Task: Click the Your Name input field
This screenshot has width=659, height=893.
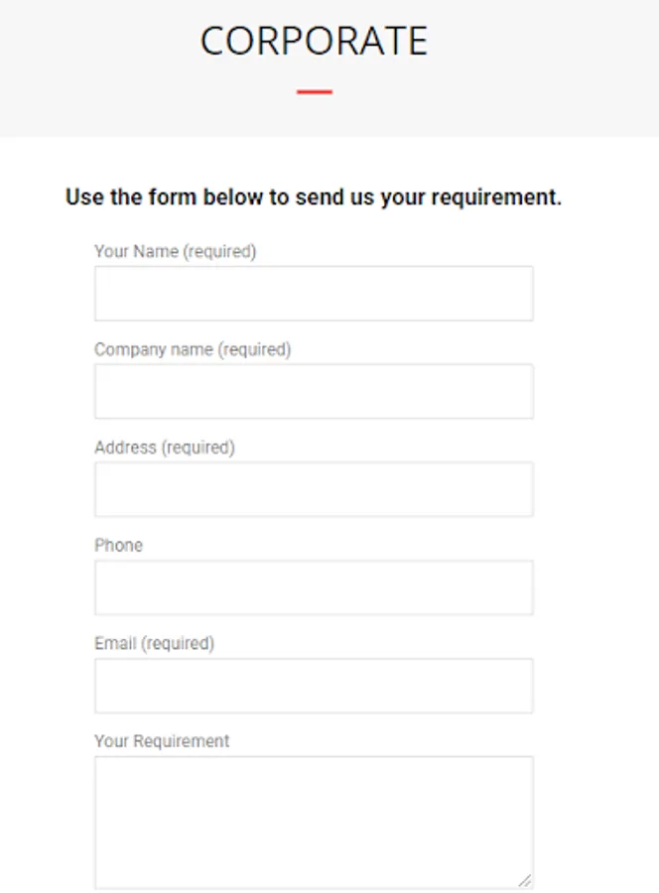Action: pyautogui.click(x=314, y=294)
